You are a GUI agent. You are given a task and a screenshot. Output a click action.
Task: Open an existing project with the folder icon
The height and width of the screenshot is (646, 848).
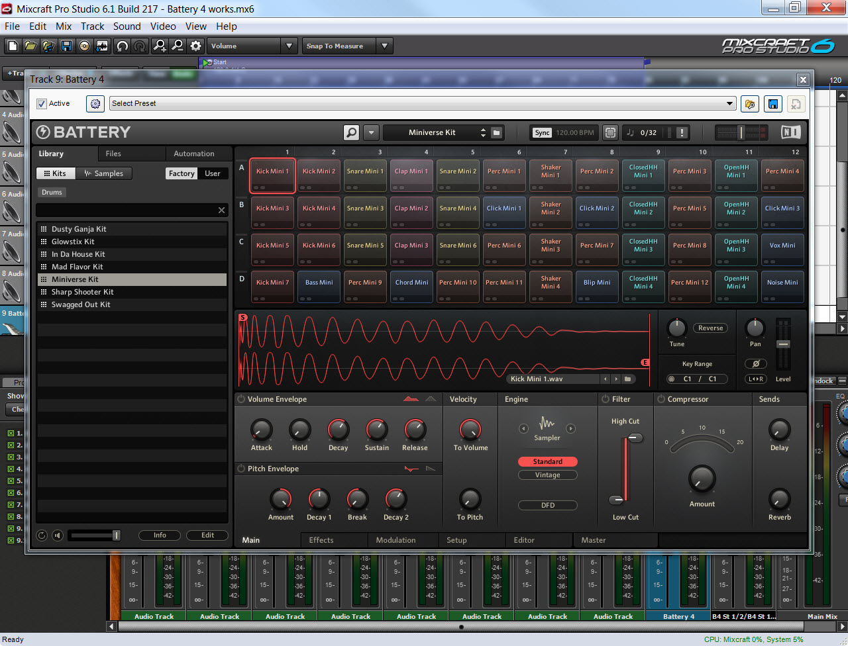(30, 46)
